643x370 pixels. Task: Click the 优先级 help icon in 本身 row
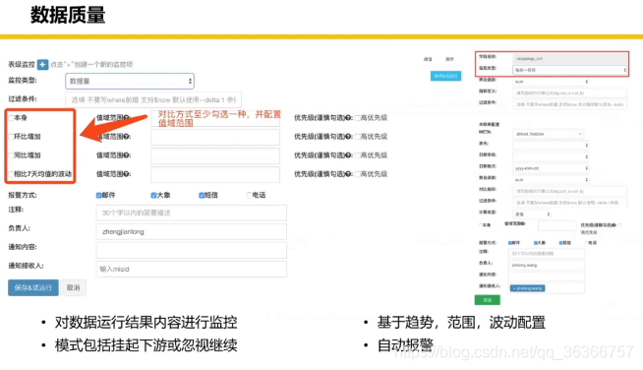[348, 118]
